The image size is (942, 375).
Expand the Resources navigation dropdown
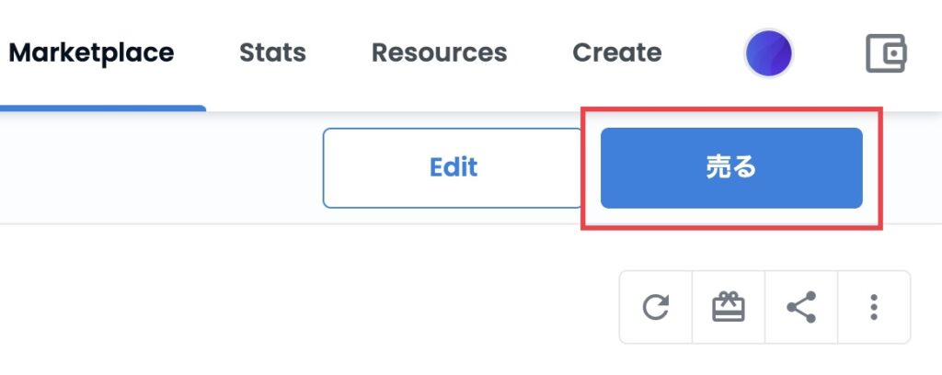tap(439, 52)
